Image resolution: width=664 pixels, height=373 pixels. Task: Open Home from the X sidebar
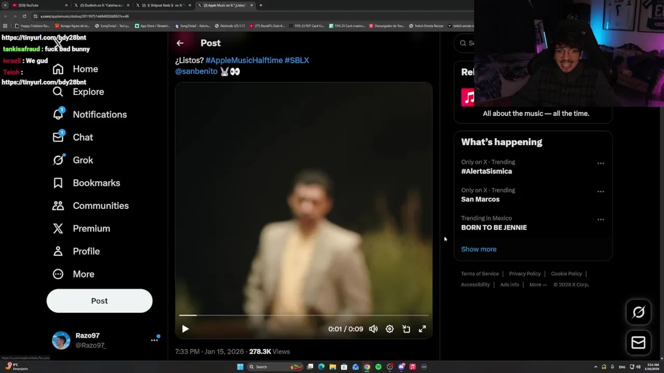point(75,69)
